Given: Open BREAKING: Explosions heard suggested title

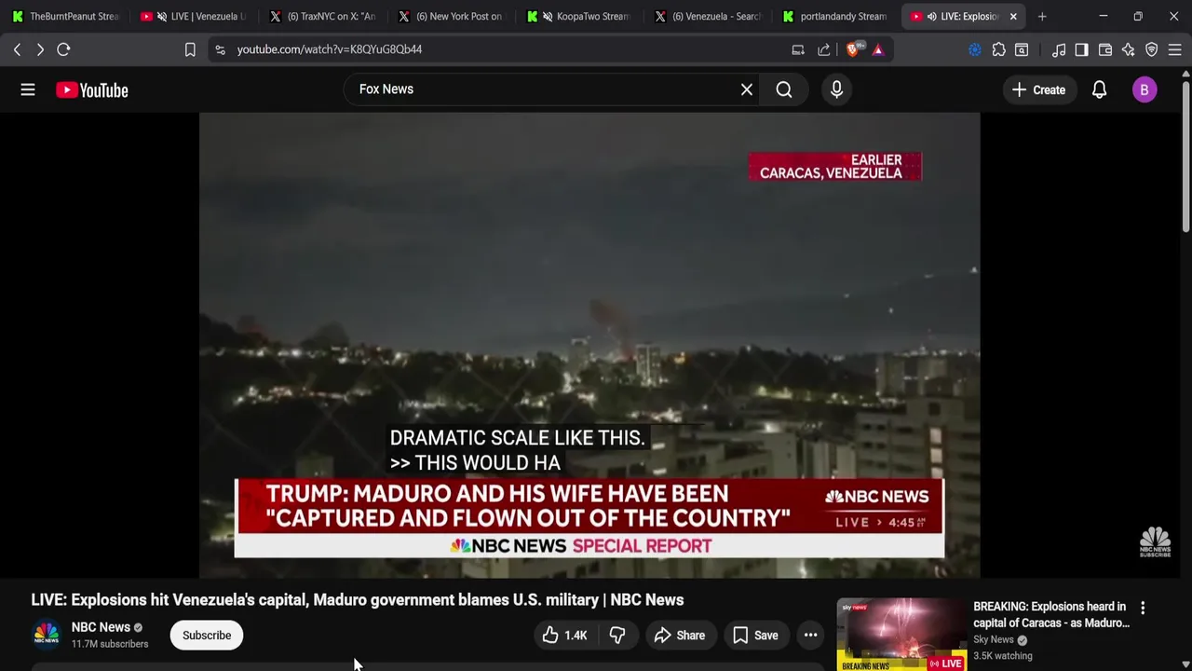Looking at the screenshot, I should [x=1051, y=615].
